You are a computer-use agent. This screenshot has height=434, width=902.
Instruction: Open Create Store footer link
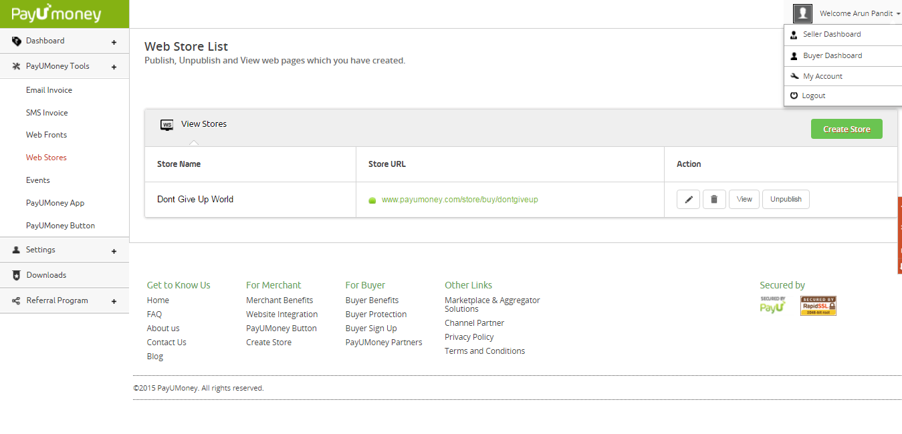(x=269, y=343)
